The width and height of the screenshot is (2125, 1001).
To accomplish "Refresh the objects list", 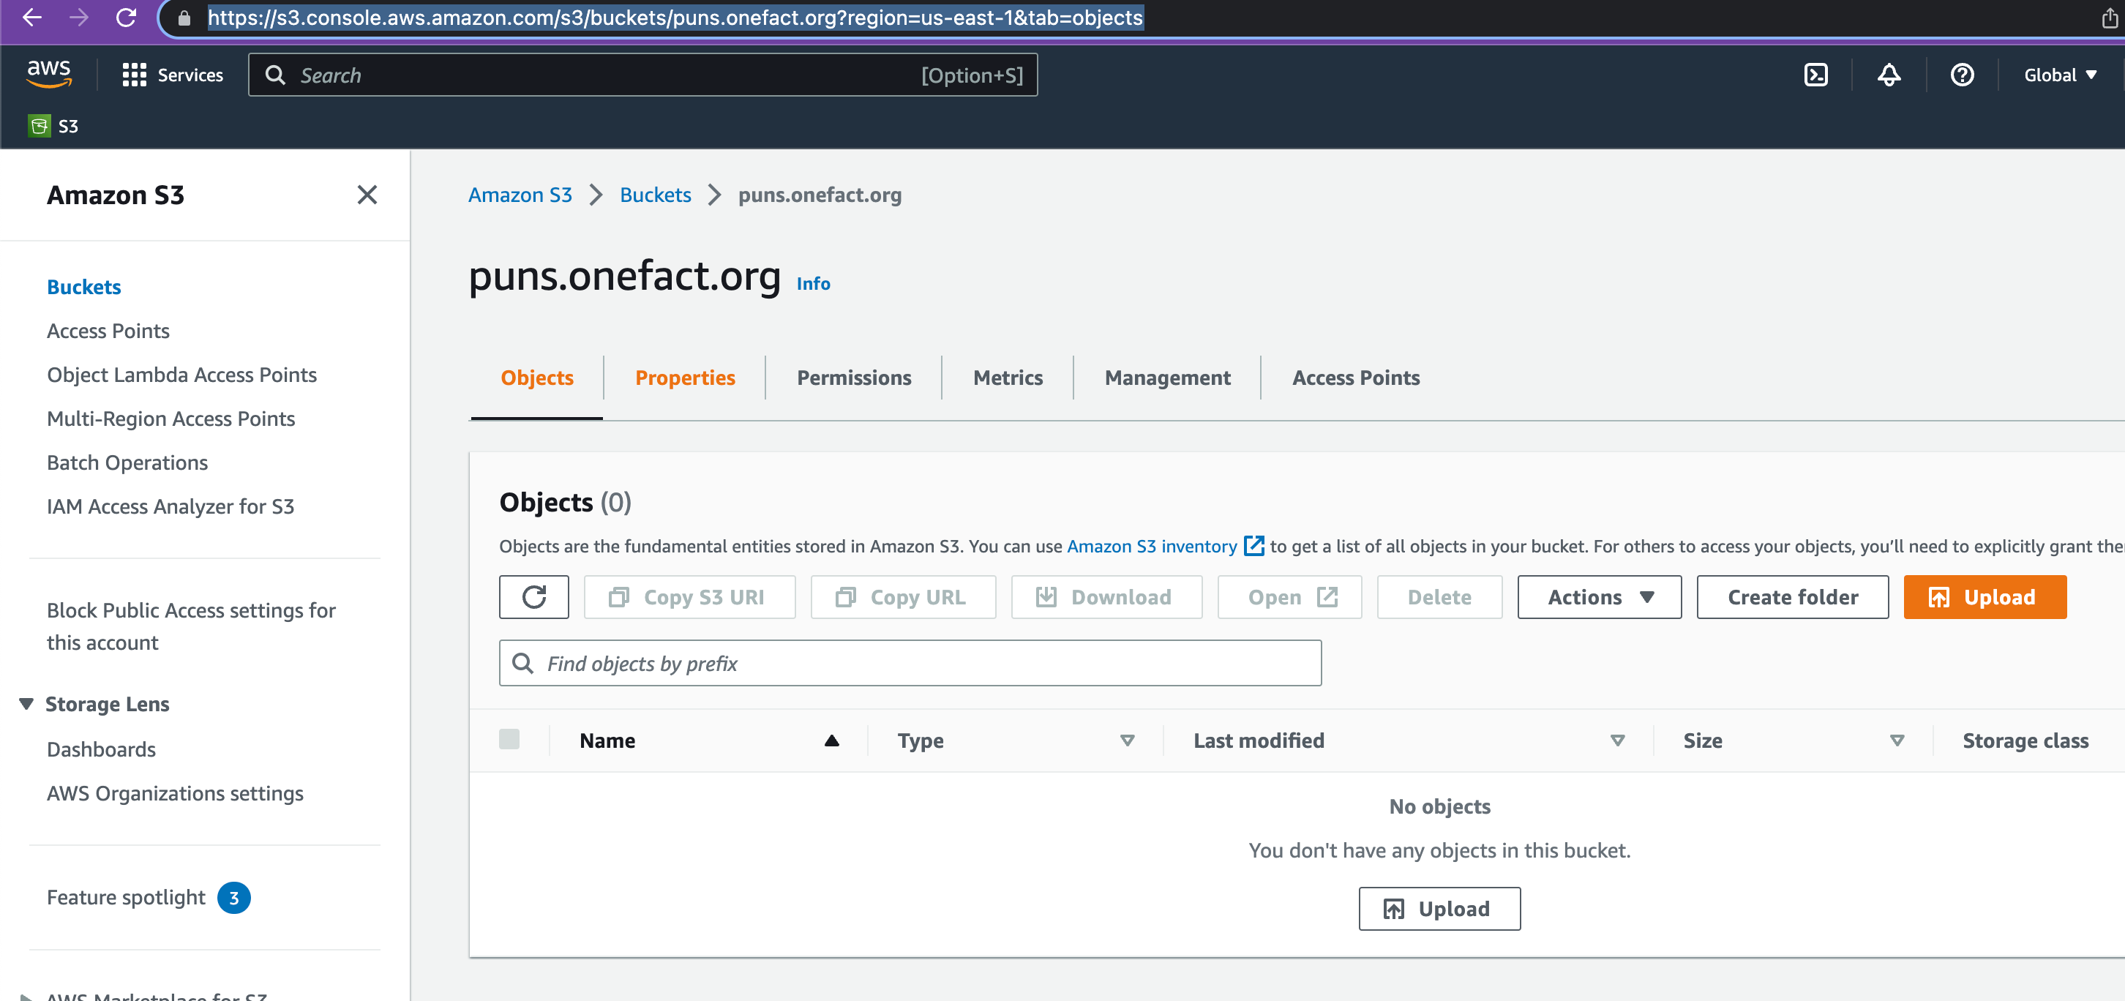I will [x=533, y=596].
